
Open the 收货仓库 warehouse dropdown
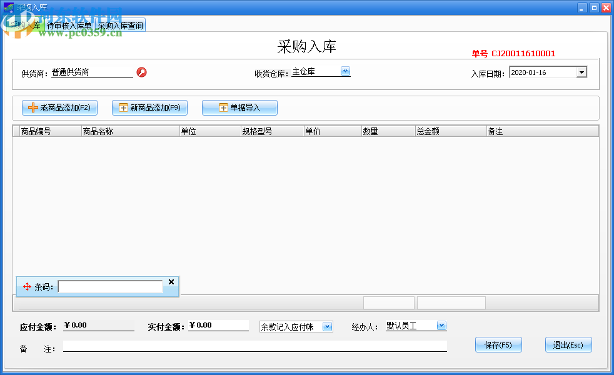(x=345, y=71)
